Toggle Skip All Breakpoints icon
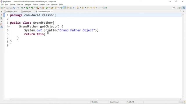This screenshot has width=186, height=104. 18,8
